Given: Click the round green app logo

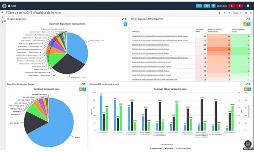Looking at the screenshot, I should (x=4, y=6).
